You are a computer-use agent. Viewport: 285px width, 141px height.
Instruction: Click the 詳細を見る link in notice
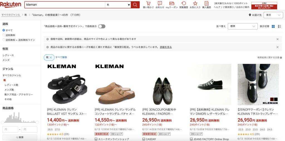click(166, 47)
